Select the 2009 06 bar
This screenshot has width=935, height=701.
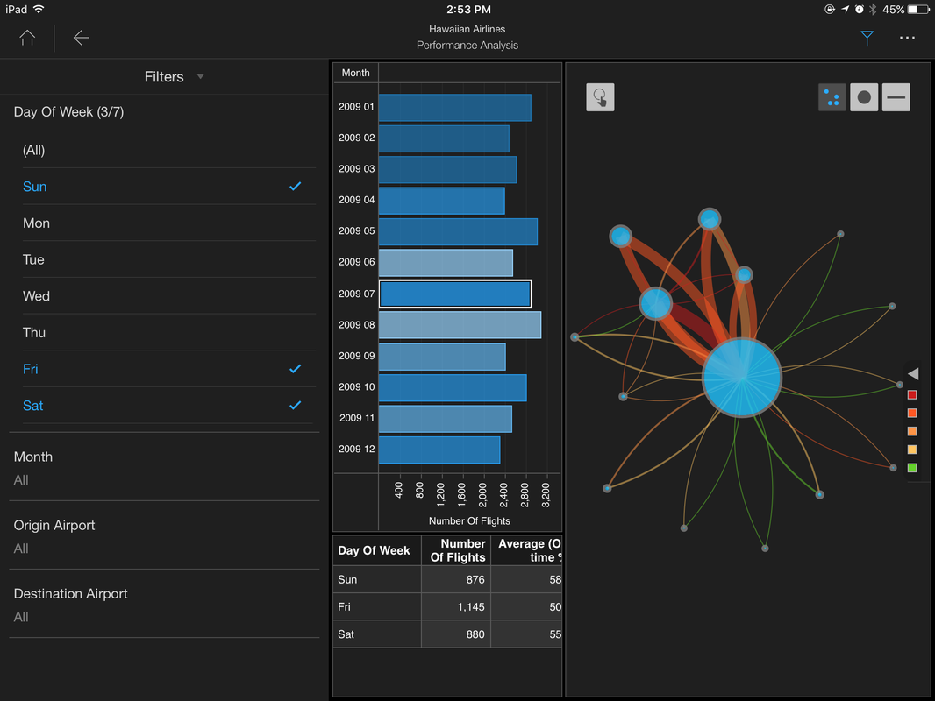pos(446,263)
